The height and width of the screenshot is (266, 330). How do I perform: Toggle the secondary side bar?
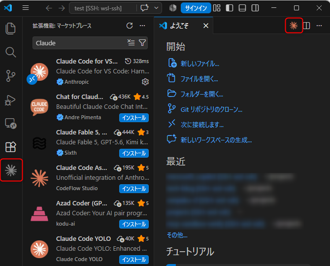click(255, 8)
